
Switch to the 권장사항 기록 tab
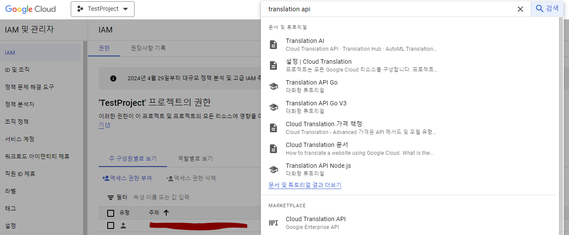click(x=148, y=48)
